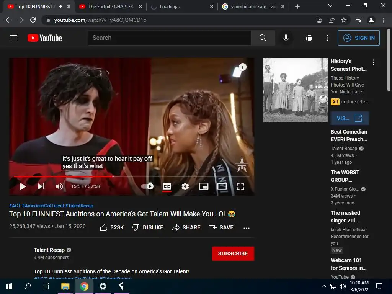Image resolution: width=392 pixels, height=294 pixels.
Task: Switch to Top 10 FUNNIEST browser tab
Action: pyautogui.click(x=34, y=7)
